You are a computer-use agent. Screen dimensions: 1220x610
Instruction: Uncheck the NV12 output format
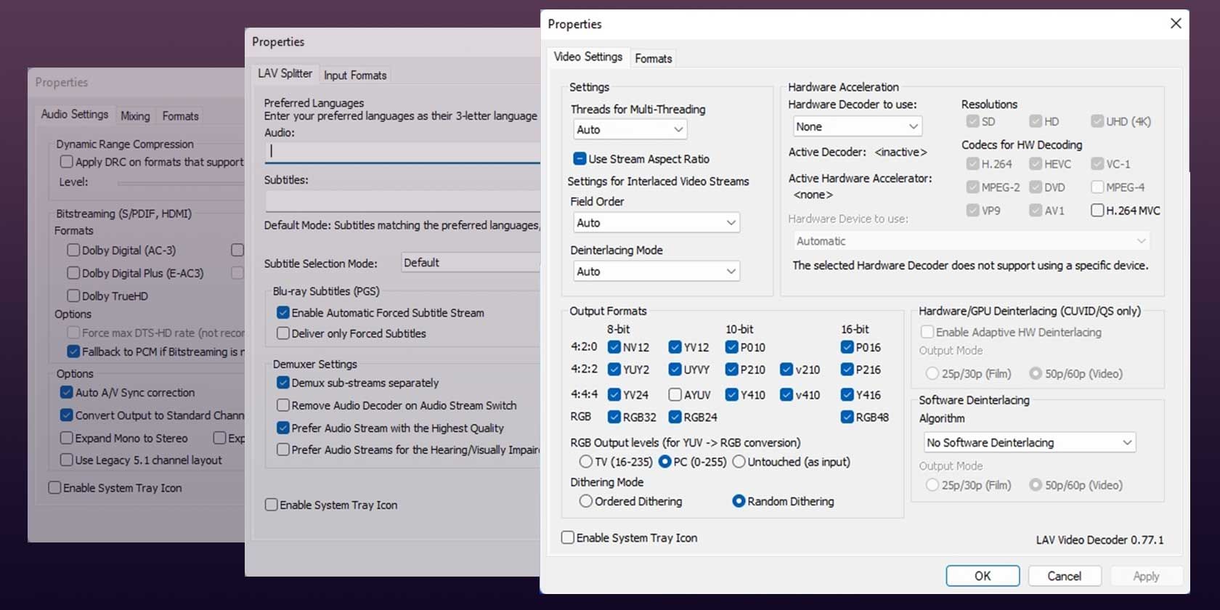point(614,347)
